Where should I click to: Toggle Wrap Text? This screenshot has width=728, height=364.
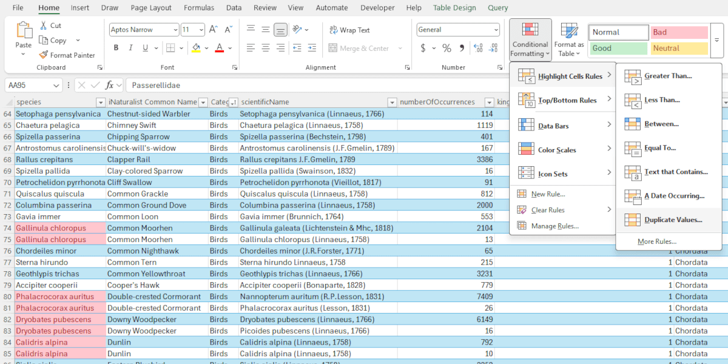point(350,30)
